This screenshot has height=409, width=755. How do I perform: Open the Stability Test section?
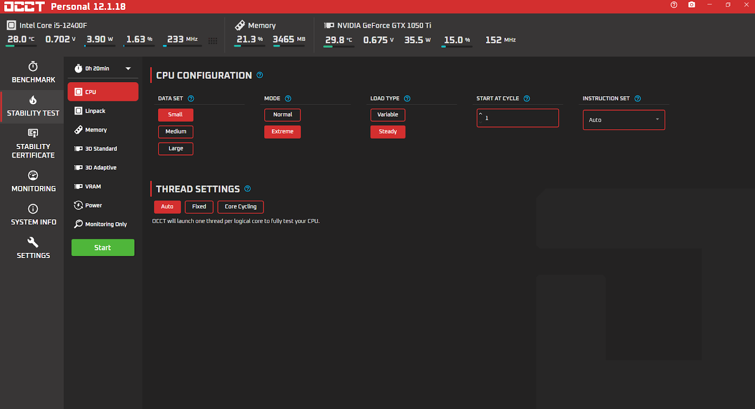tap(33, 107)
